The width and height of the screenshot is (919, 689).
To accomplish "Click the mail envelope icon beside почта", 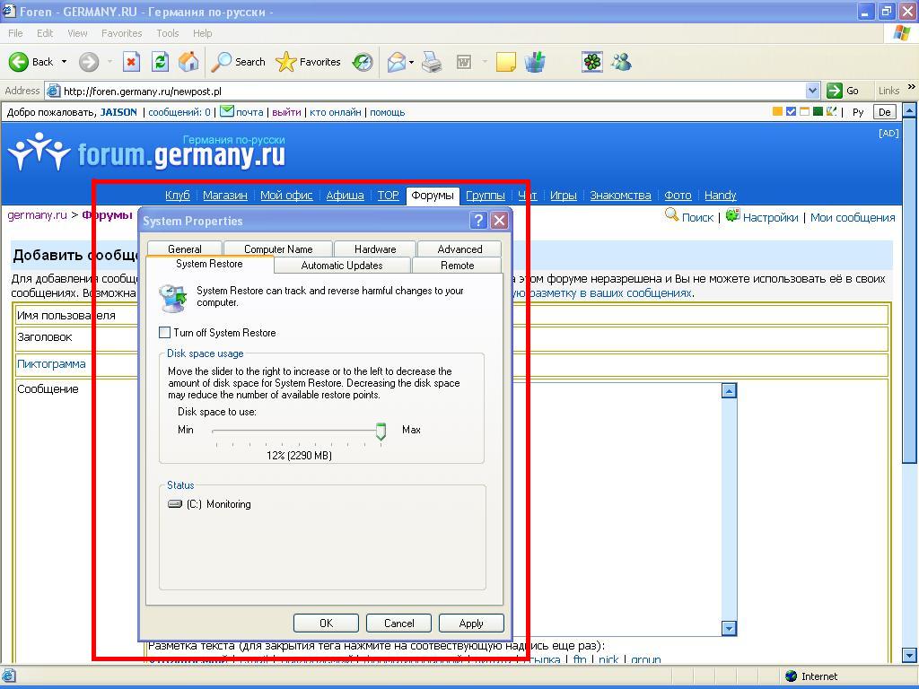I will [x=227, y=111].
